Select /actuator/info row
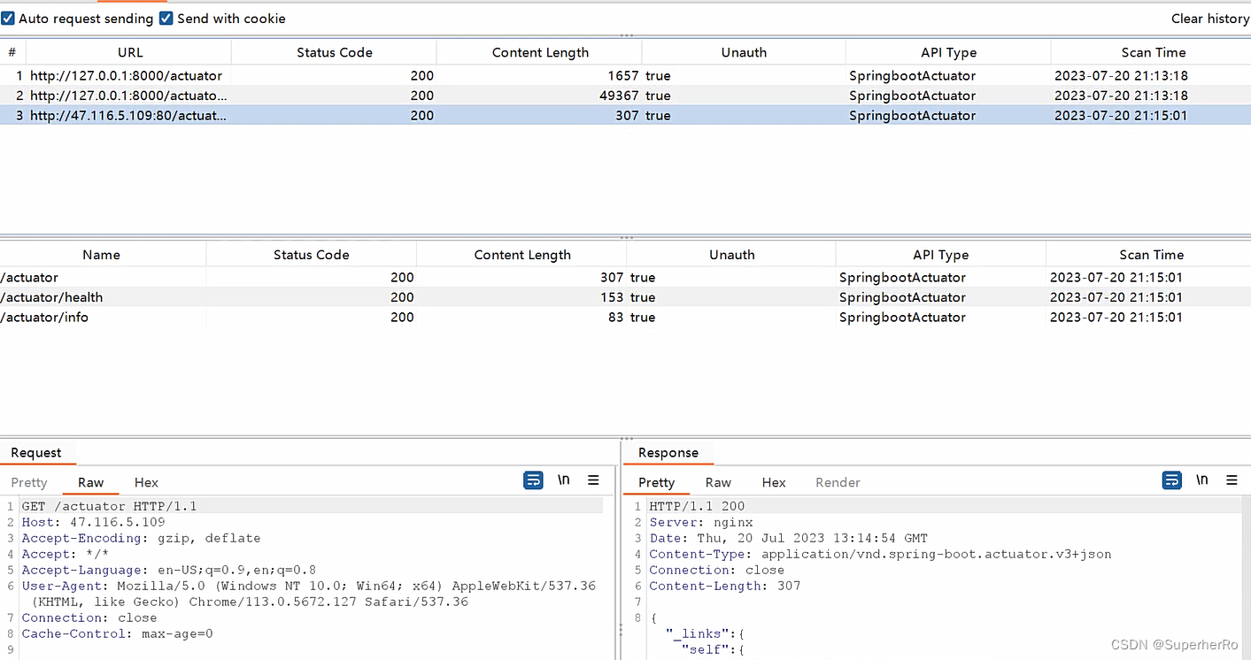 (625, 317)
